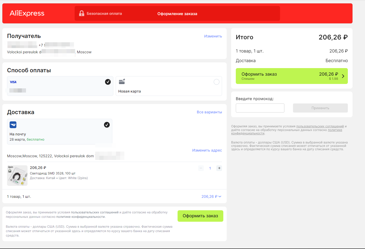Expand the 206,26 ₽ order total chevron
The image size is (365, 249).
coord(220,196)
